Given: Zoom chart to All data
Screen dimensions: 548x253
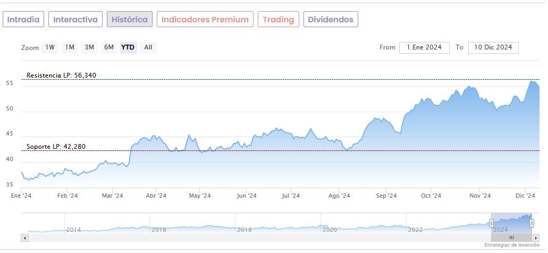Looking at the screenshot, I should (148, 47).
